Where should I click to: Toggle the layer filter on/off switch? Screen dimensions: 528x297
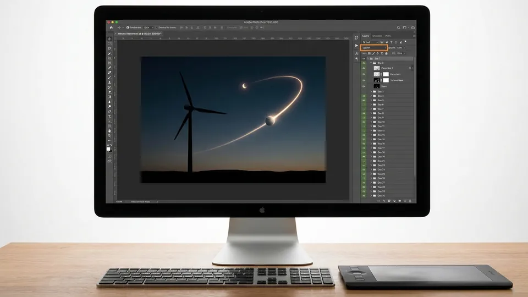(405, 42)
